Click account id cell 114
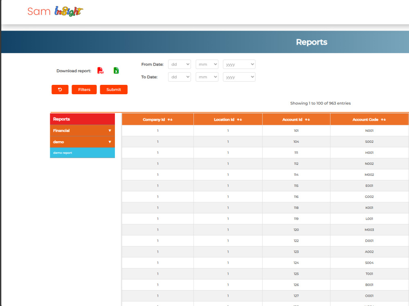This screenshot has width=409, height=306. pos(296,175)
